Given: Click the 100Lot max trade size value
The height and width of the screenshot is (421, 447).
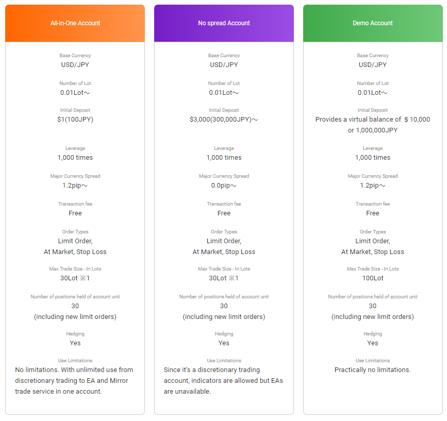Looking at the screenshot, I should pyautogui.click(x=373, y=278).
